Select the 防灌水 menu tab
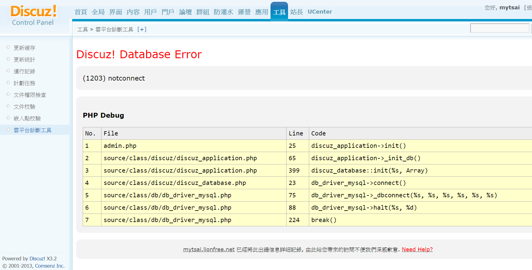Image resolution: width=532 pixels, height=270 pixels. click(223, 12)
